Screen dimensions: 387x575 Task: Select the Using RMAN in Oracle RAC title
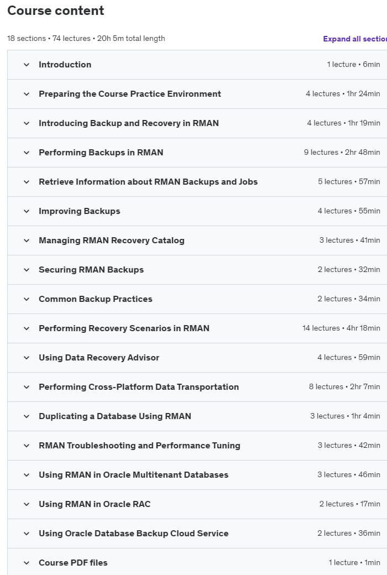click(95, 504)
